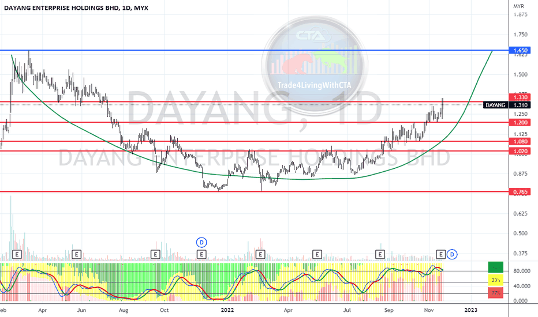
Task: Click the 1.500 value on the price axis
Action: [x=521, y=74]
